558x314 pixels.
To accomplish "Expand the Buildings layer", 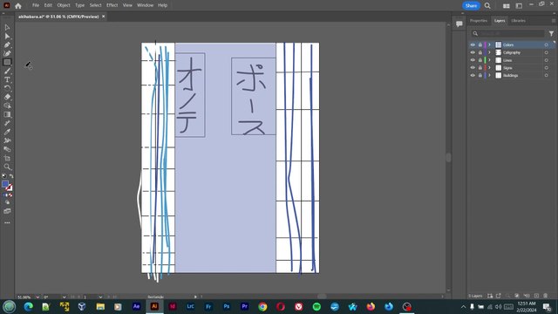I will (x=490, y=76).
